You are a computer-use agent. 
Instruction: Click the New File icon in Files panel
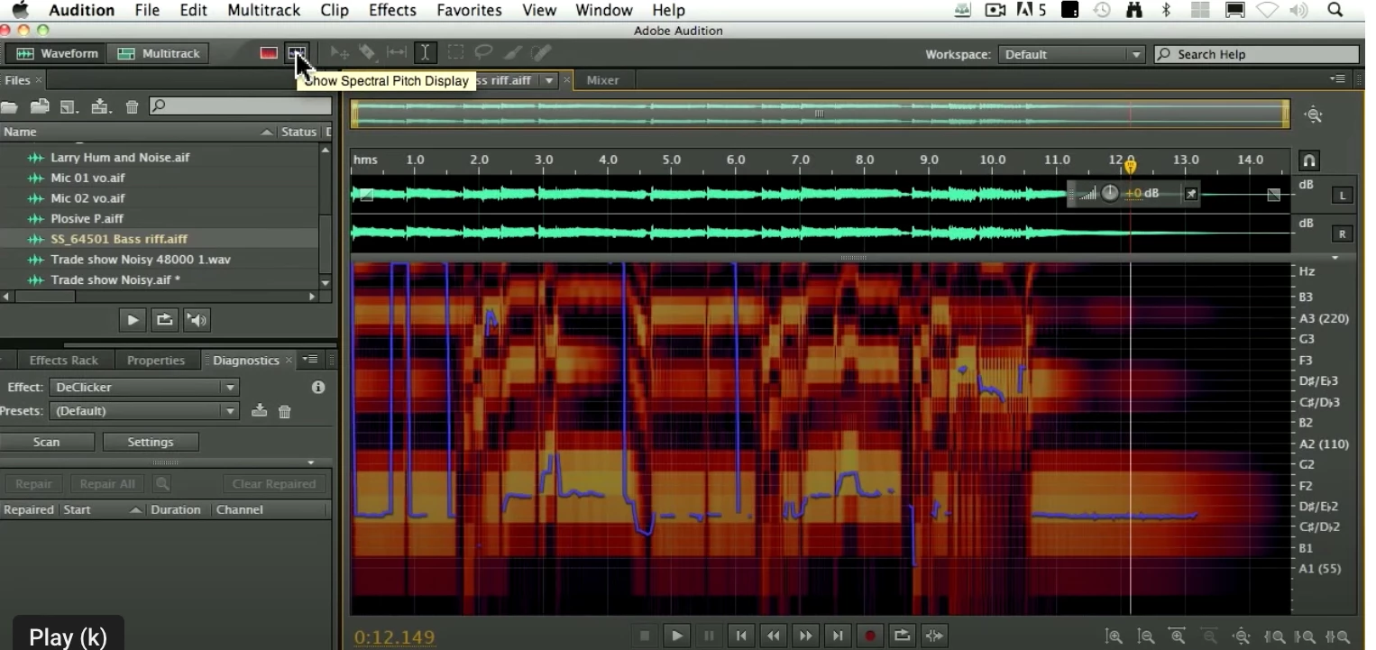69,107
